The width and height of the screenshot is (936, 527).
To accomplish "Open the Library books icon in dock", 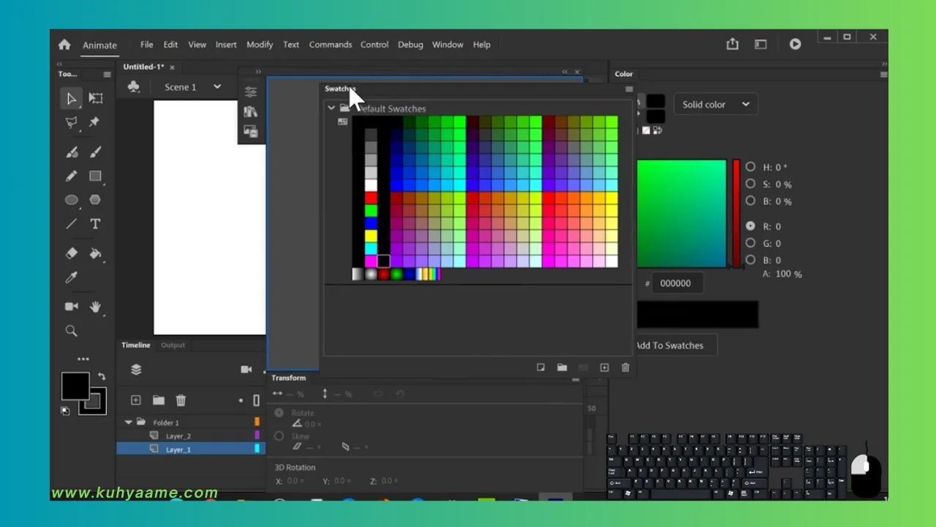I will (x=251, y=111).
